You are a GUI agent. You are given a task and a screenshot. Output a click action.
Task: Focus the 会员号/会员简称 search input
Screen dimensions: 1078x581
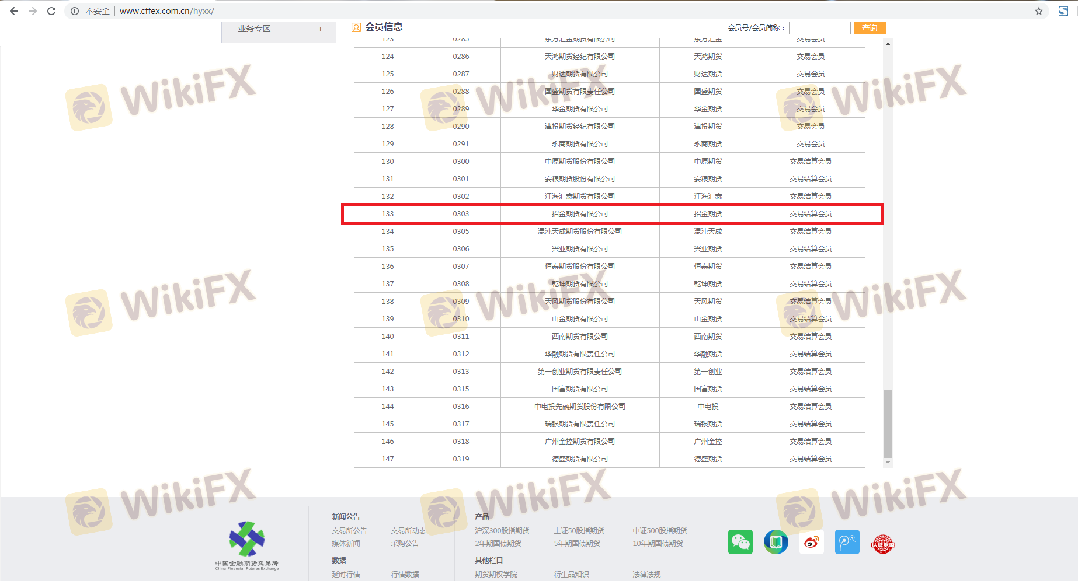click(x=819, y=28)
